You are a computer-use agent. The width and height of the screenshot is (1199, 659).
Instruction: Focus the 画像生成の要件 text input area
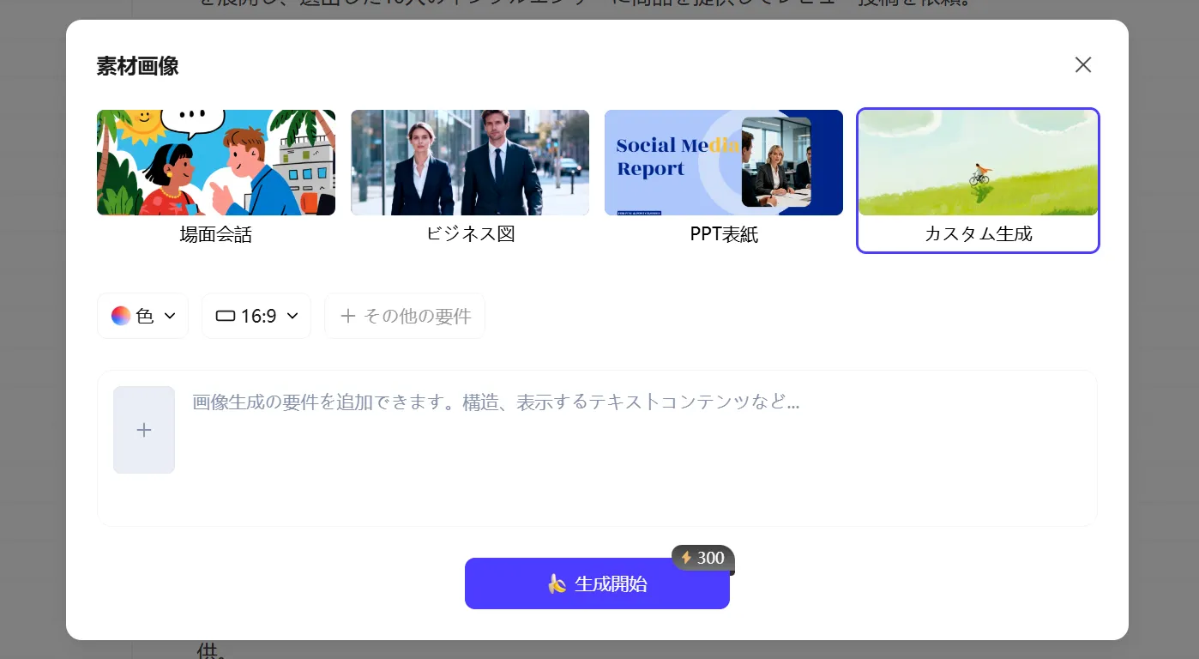coord(635,455)
